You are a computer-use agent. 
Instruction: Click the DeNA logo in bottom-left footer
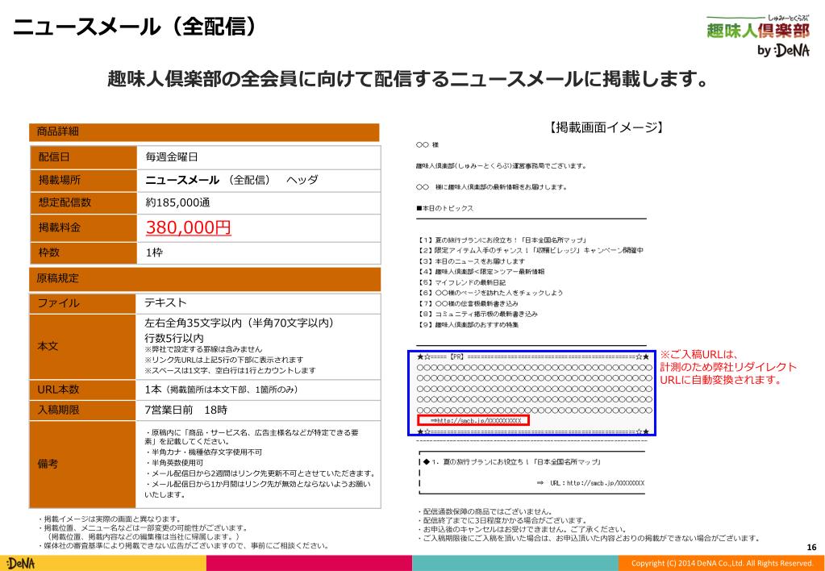pyautogui.click(x=21, y=563)
